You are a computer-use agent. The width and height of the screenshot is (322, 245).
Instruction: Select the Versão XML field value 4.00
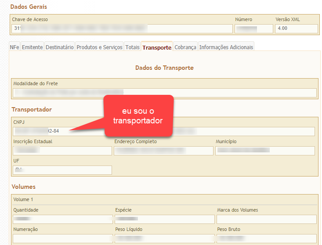click(x=297, y=29)
